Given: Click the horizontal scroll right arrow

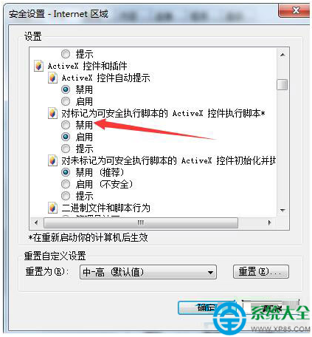Looking at the screenshot, I should (x=269, y=222).
